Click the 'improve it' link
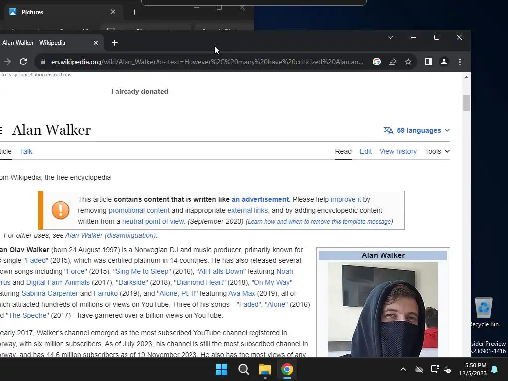Viewport: 508px width, 381px height. 346,199
